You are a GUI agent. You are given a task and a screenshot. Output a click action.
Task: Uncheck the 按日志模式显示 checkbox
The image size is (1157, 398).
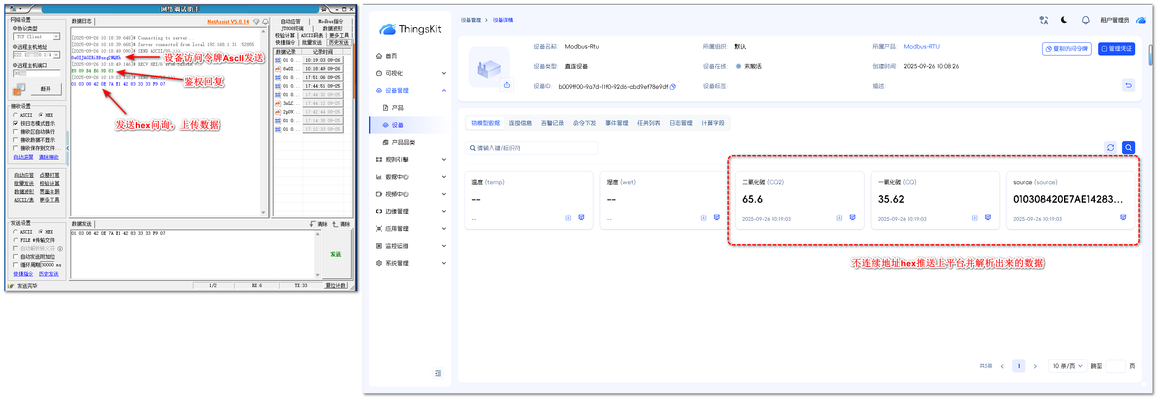(16, 123)
